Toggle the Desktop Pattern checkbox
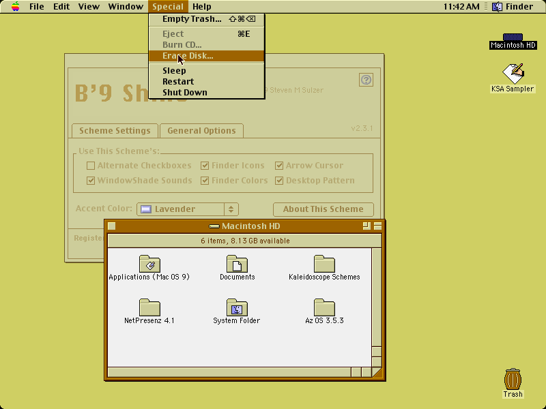 pos(279,181)
